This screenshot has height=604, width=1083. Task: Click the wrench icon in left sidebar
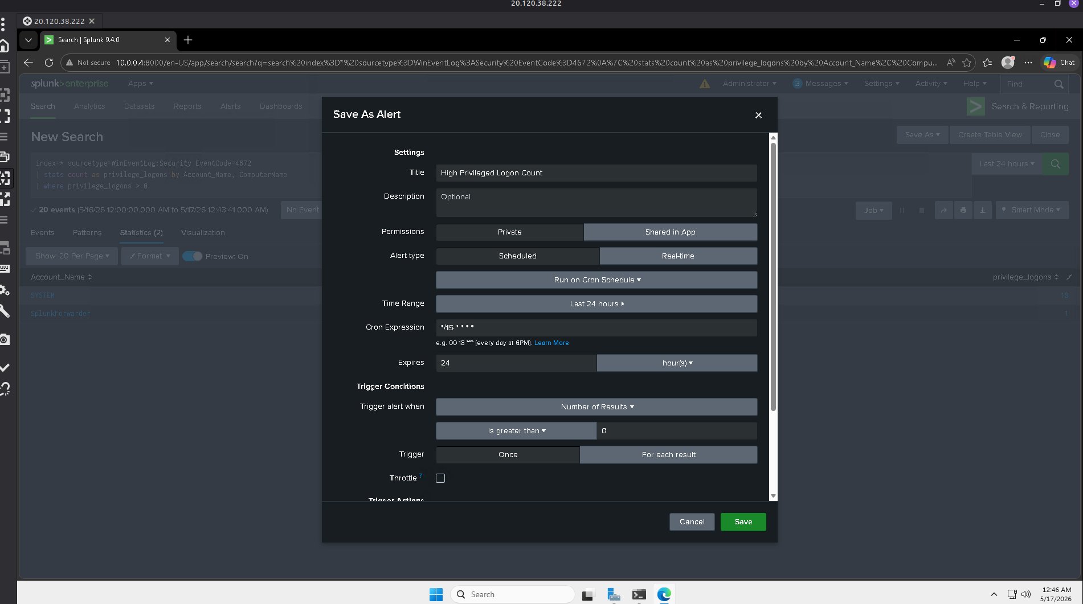tap(5, 311)
